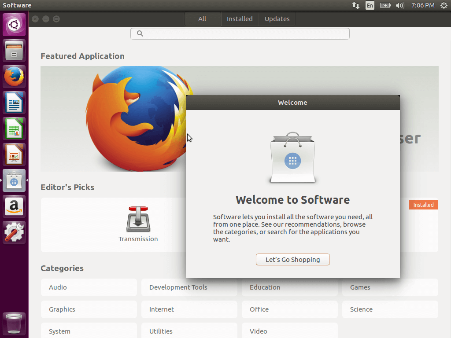Browse the Development Tools category
Image resolution: width=451 pixels, height=338 pixels.
(x=189, y=287)
